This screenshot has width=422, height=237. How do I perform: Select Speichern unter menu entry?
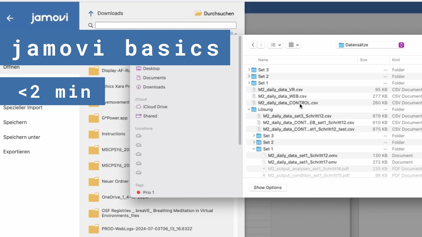[22, 137]
